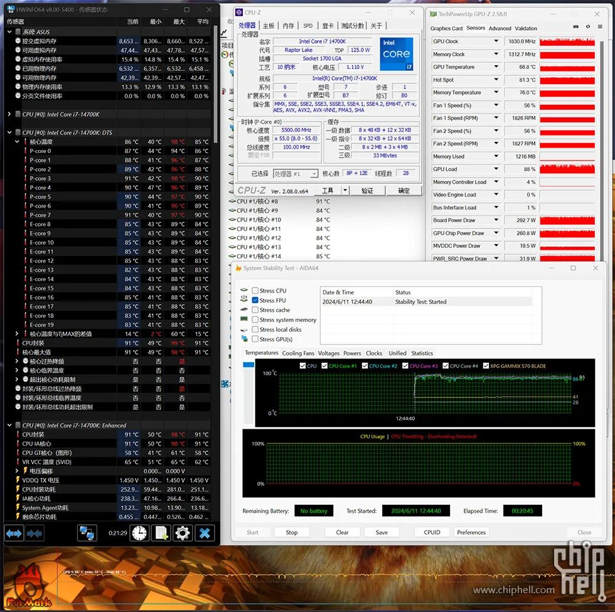The image size is (615, 612).
Task: Click the 123 icon beside Stress FPU
Action: click(x=244, y=299)
